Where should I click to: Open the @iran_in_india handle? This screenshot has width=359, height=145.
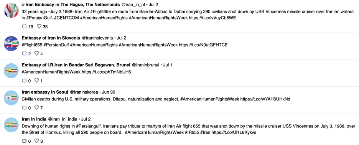(63, 119)
